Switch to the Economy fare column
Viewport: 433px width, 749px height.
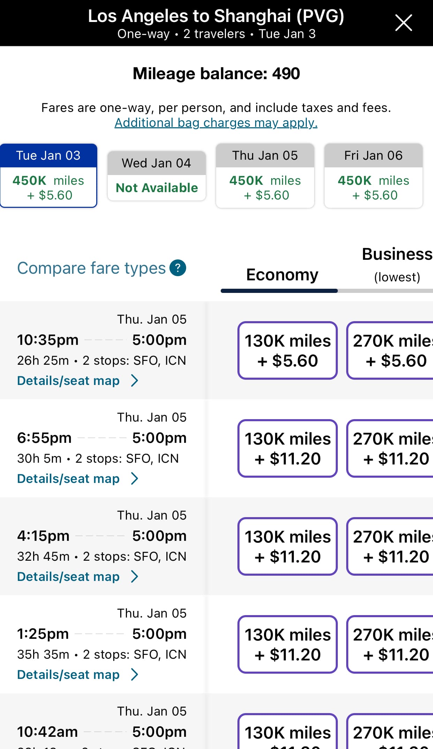(282, 275)
